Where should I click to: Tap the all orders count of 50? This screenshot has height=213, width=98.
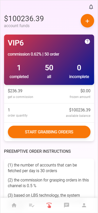click(x=49, y=68)
